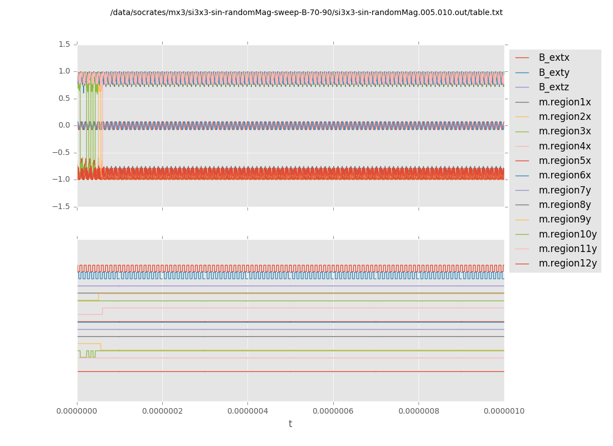The width and height of the screenshot is (613, 446).
Task: Select m.region1x in the legend
Action: (x=565, y=102)
